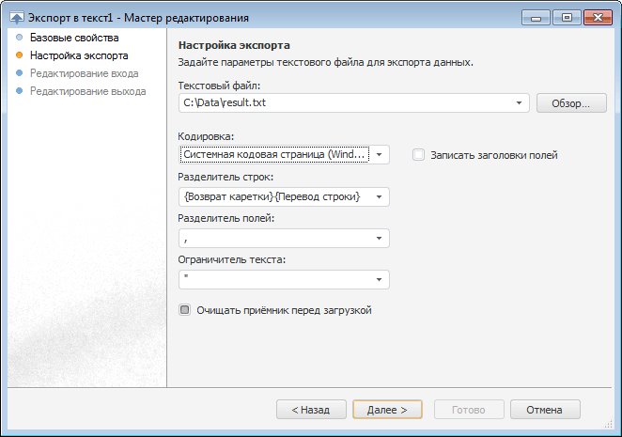Select the Настройка экспорта step
This screenshot has width=622, height=437.
79,56
